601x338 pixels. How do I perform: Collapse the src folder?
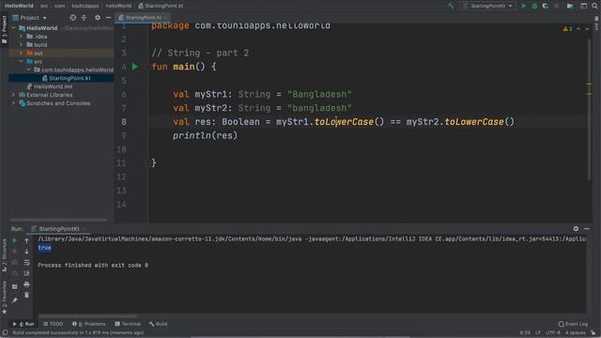click(21, 61)
